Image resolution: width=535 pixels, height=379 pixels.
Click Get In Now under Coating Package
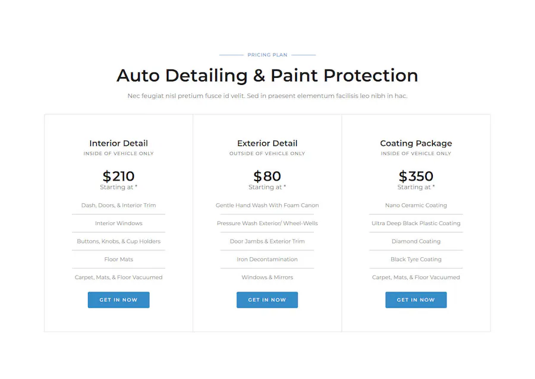(x=416, y=299)
